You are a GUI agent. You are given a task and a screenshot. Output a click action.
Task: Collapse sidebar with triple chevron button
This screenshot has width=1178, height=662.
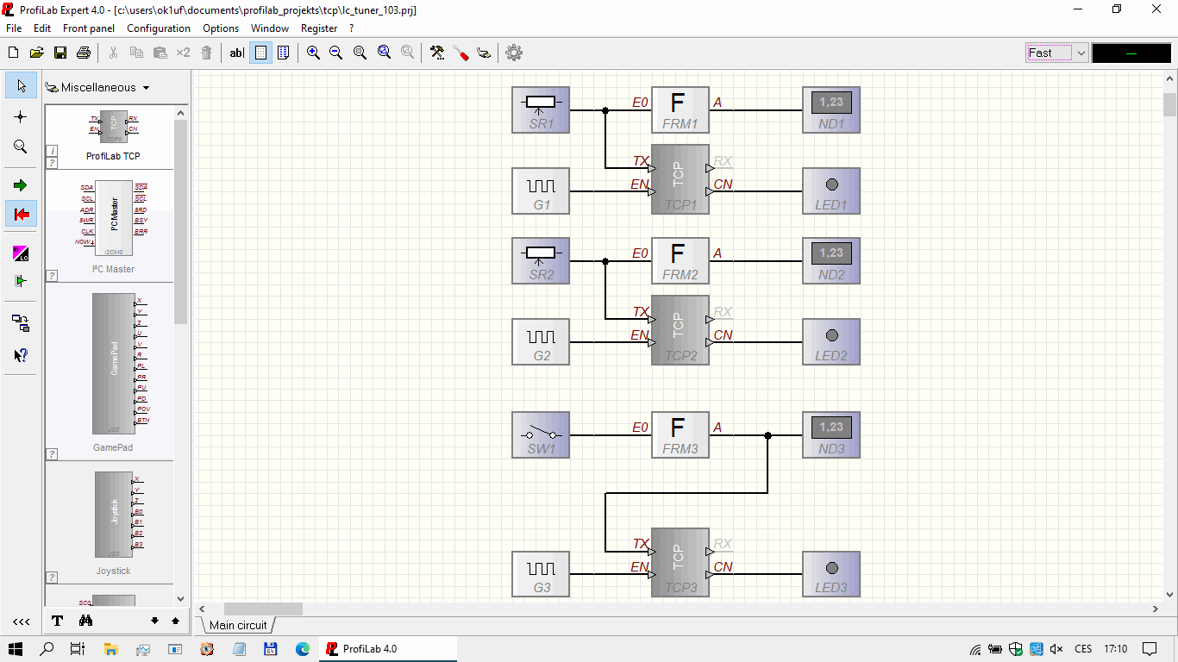[21, 621]
